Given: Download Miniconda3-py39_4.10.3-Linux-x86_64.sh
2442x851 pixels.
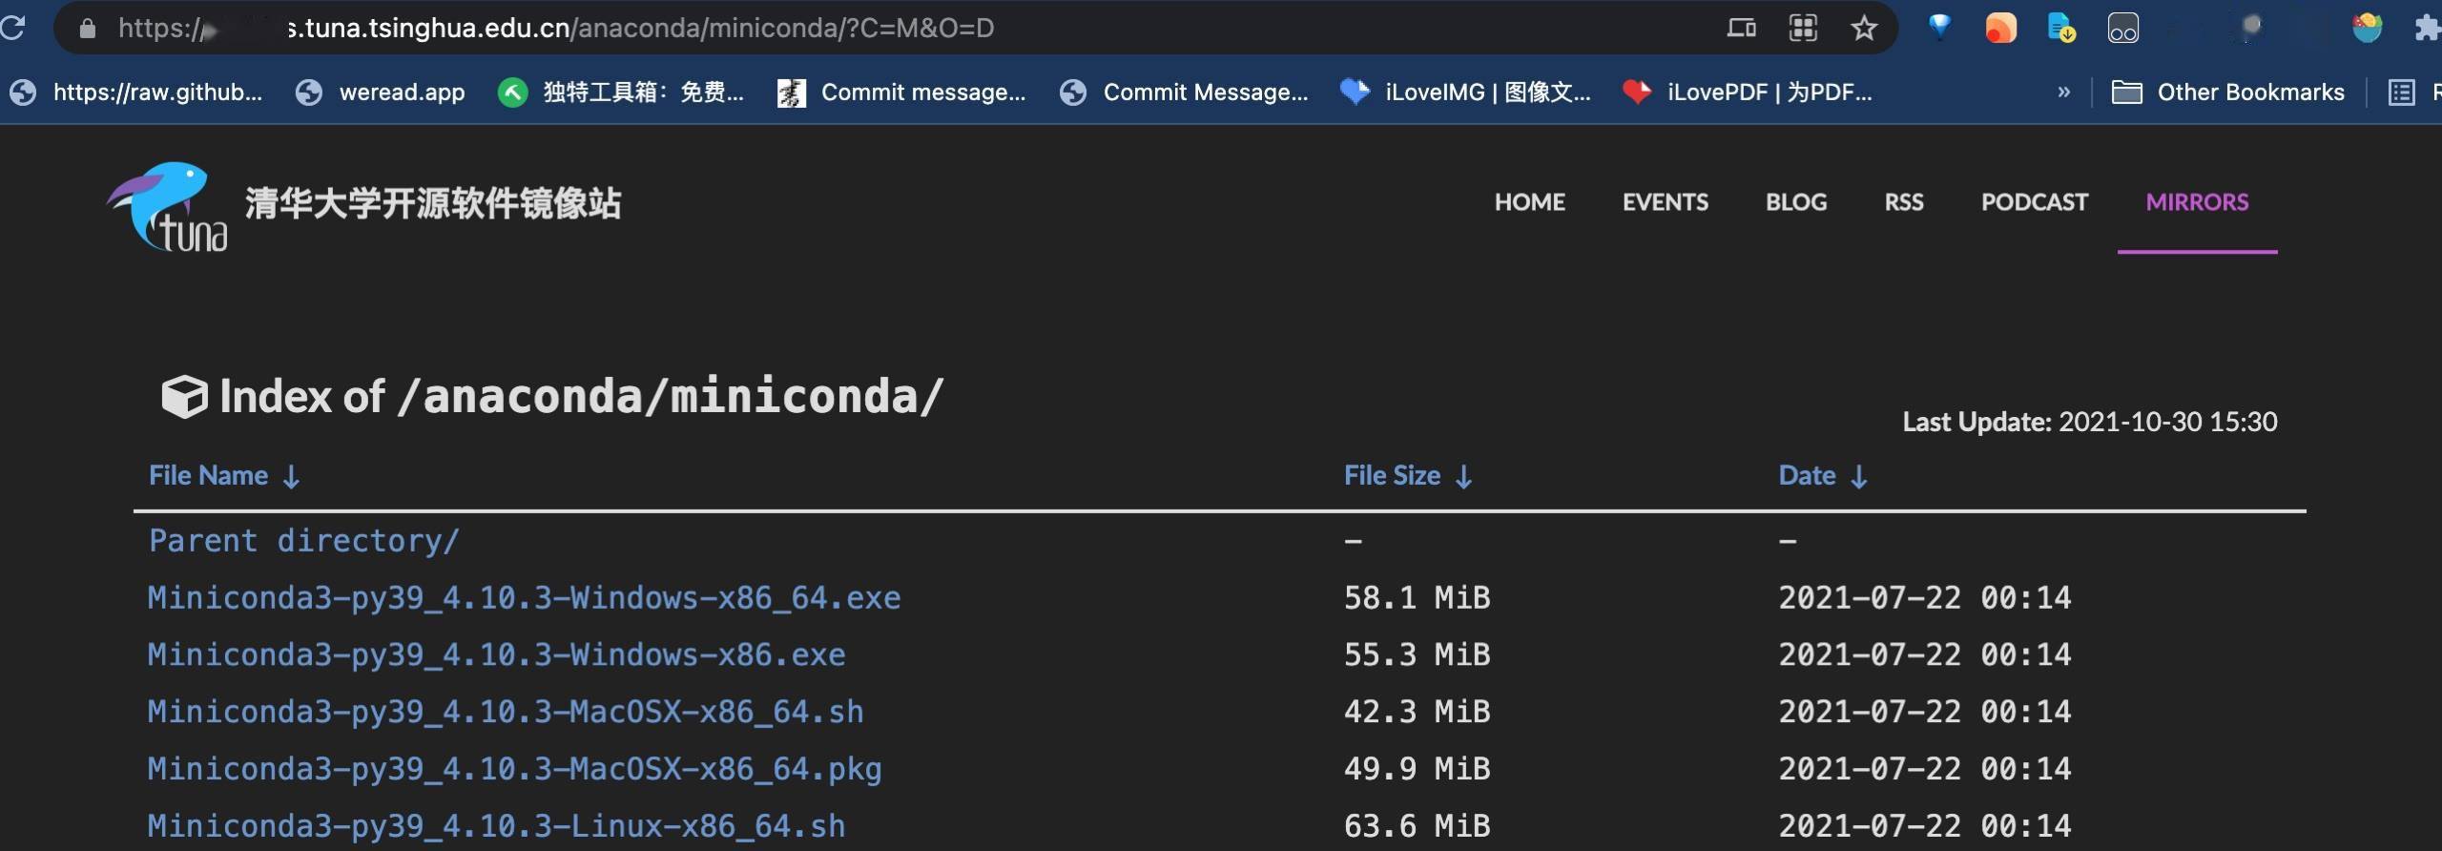Looking at the screenshot, I should coord(496,826).
